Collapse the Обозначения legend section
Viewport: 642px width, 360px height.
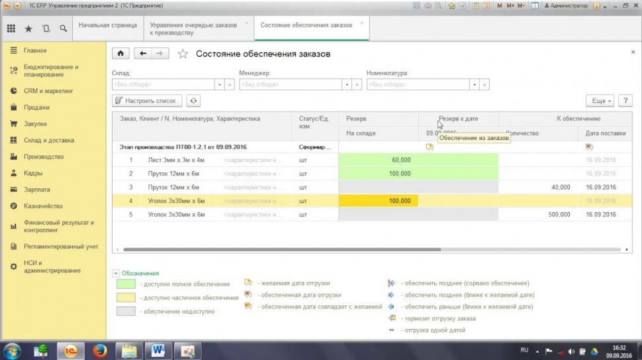click(x=116, y=273)
